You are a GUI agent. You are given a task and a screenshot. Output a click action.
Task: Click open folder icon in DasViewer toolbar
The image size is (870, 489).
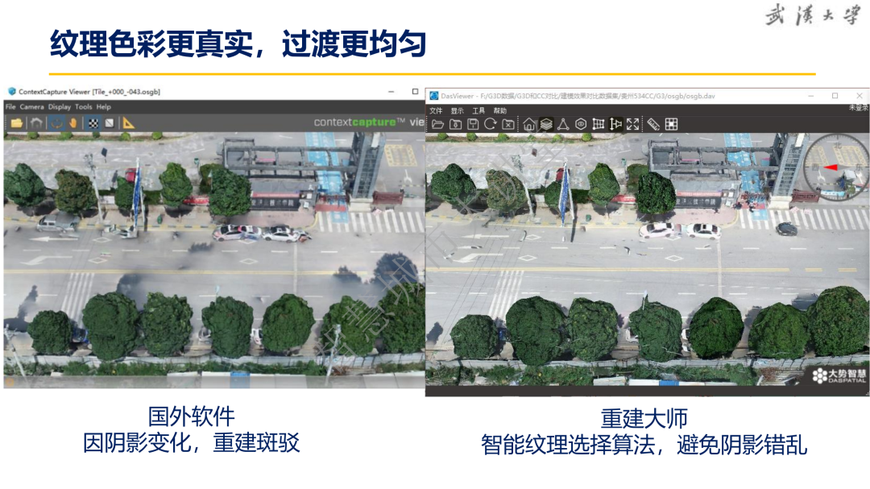(x=437, y=124)
